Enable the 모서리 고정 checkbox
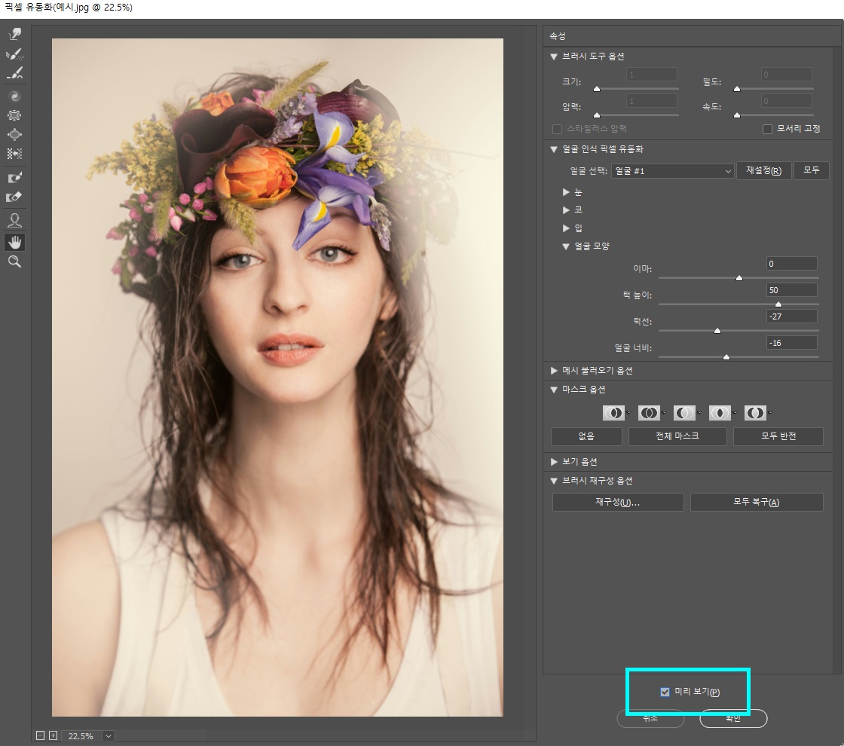This screenshot has width=844, height=746. pyautogui.click(x=768, y=129)
